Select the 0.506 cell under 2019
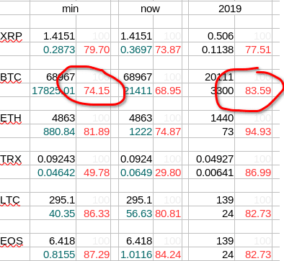Screen dimensions: 284x261 pyautogui.click(x=211, y=36)
